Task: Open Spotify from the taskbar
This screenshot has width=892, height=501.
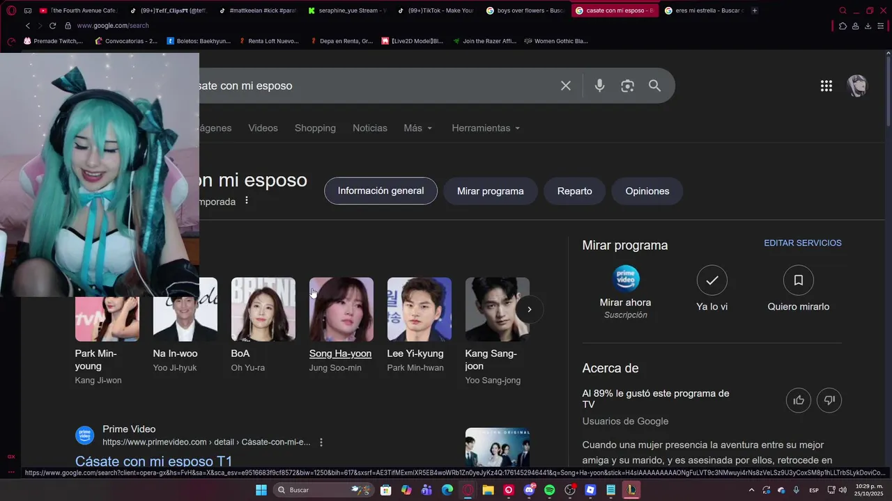Action: click(x=549, y=490)
